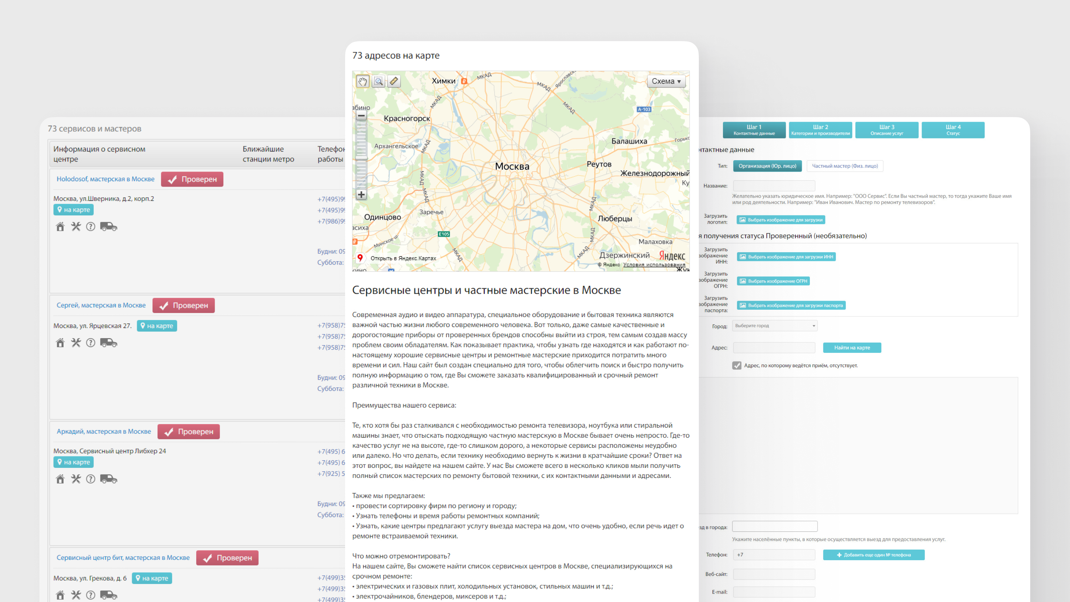
Task: Focus the Название input field
Action: point(774,186)
